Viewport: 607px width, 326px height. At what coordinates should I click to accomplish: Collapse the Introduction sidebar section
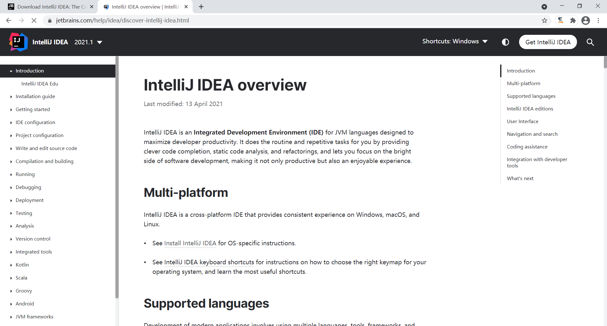point(11,71)
